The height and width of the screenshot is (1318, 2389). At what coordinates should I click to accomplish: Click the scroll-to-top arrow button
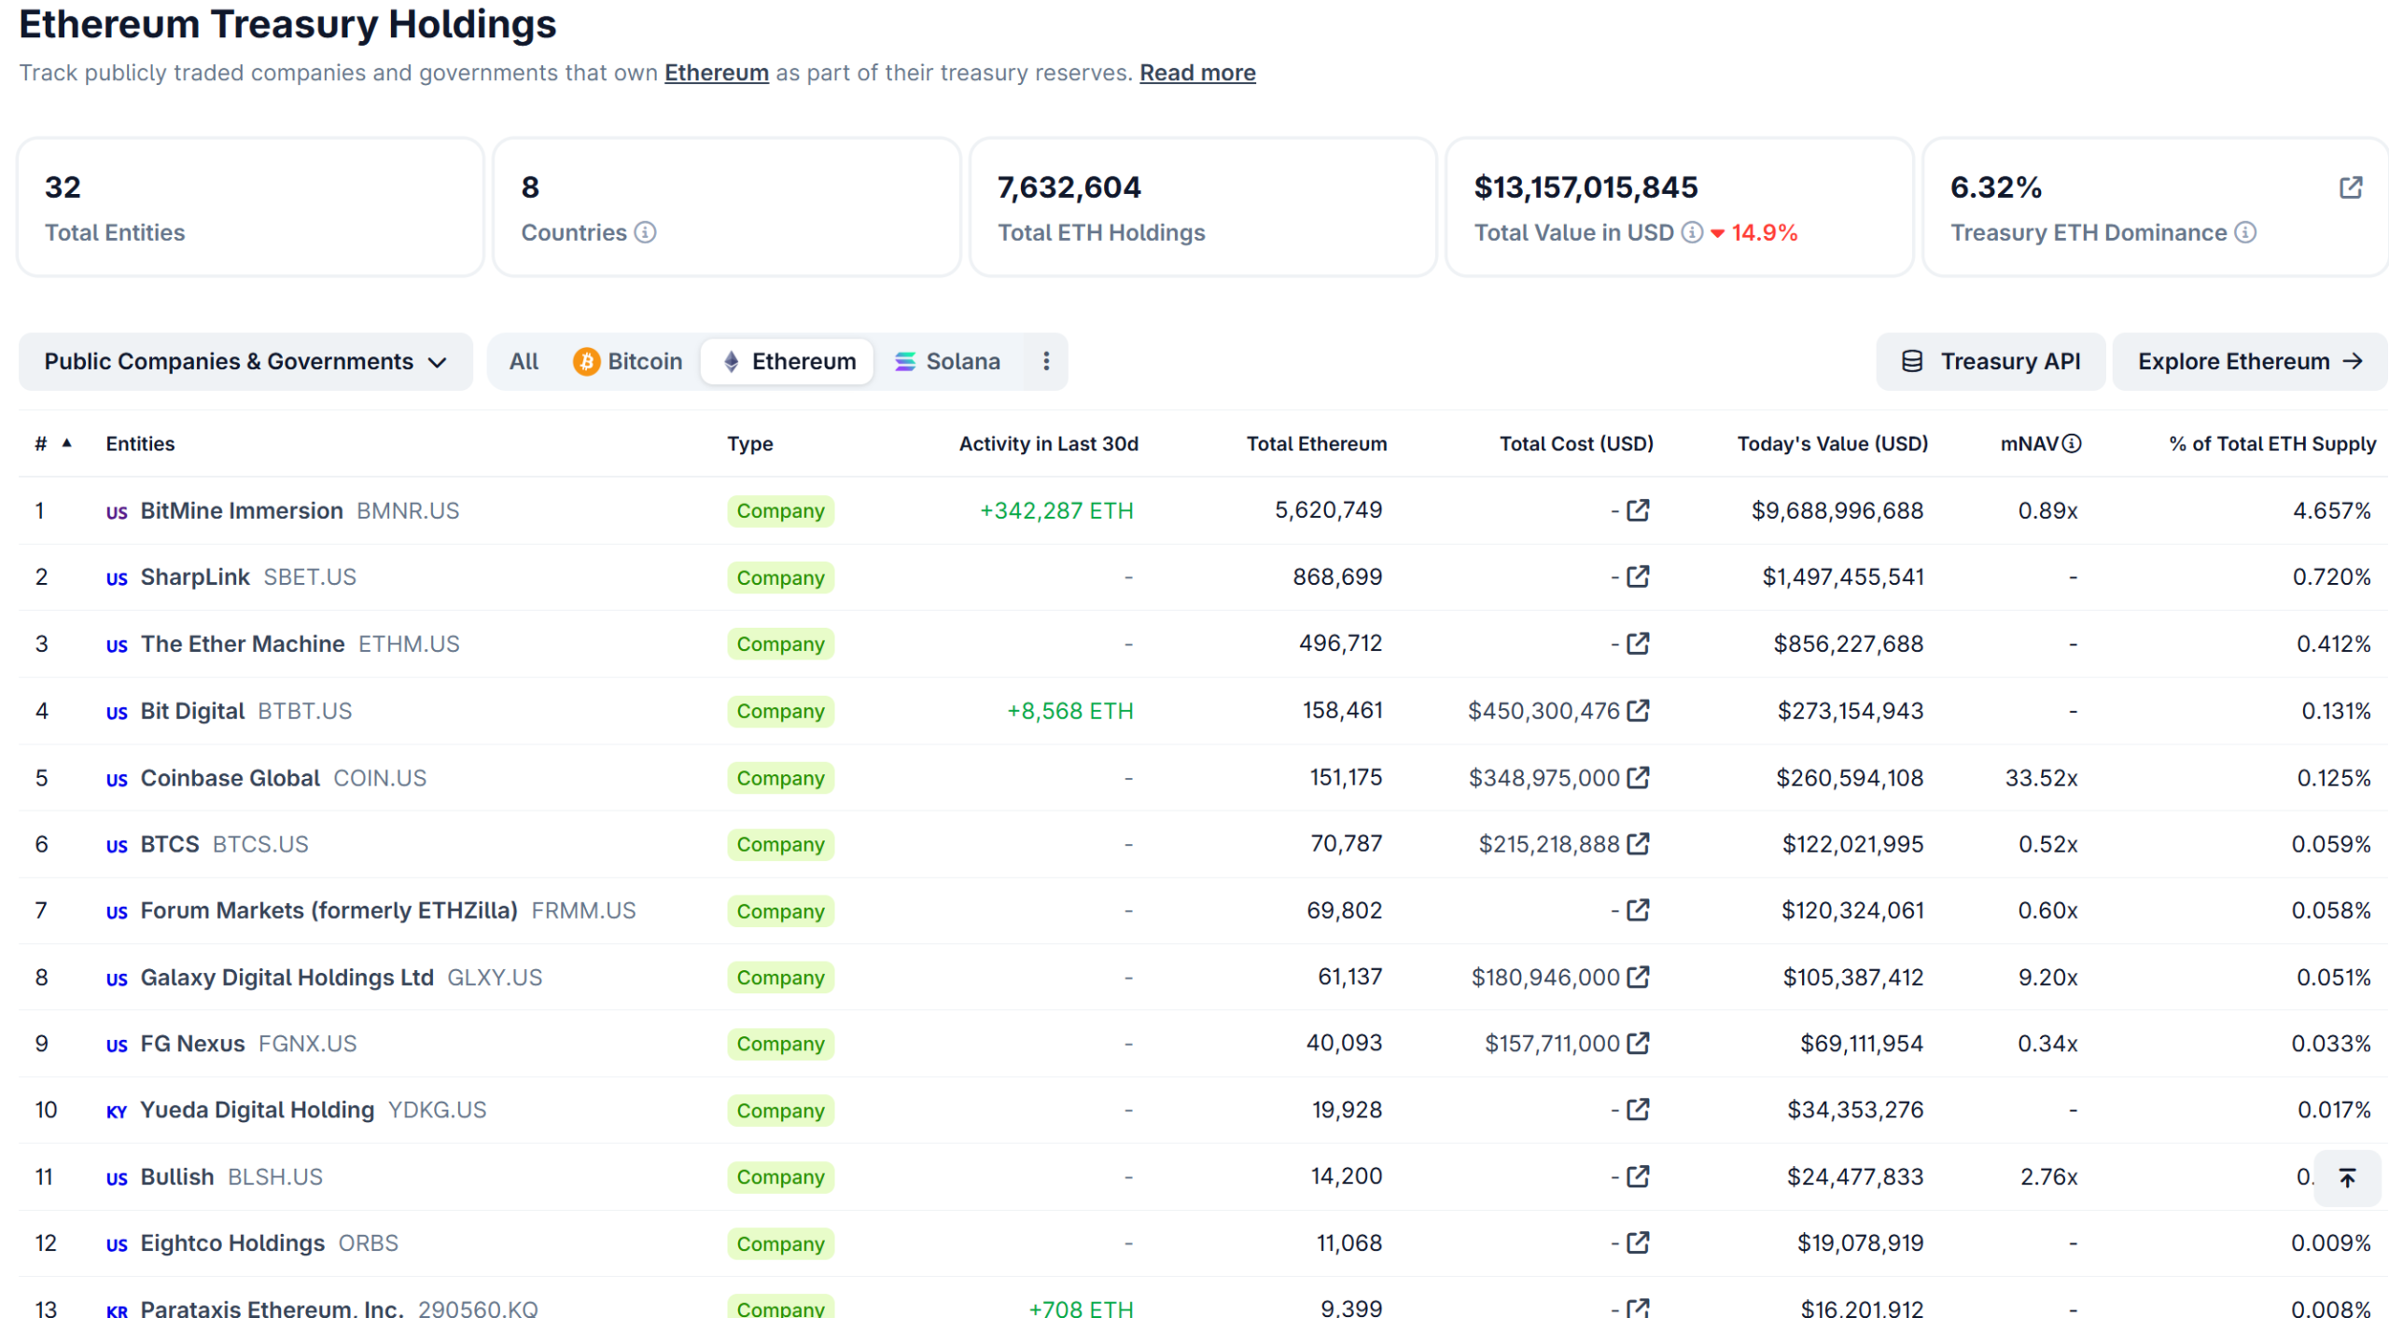[2346, 1178]
